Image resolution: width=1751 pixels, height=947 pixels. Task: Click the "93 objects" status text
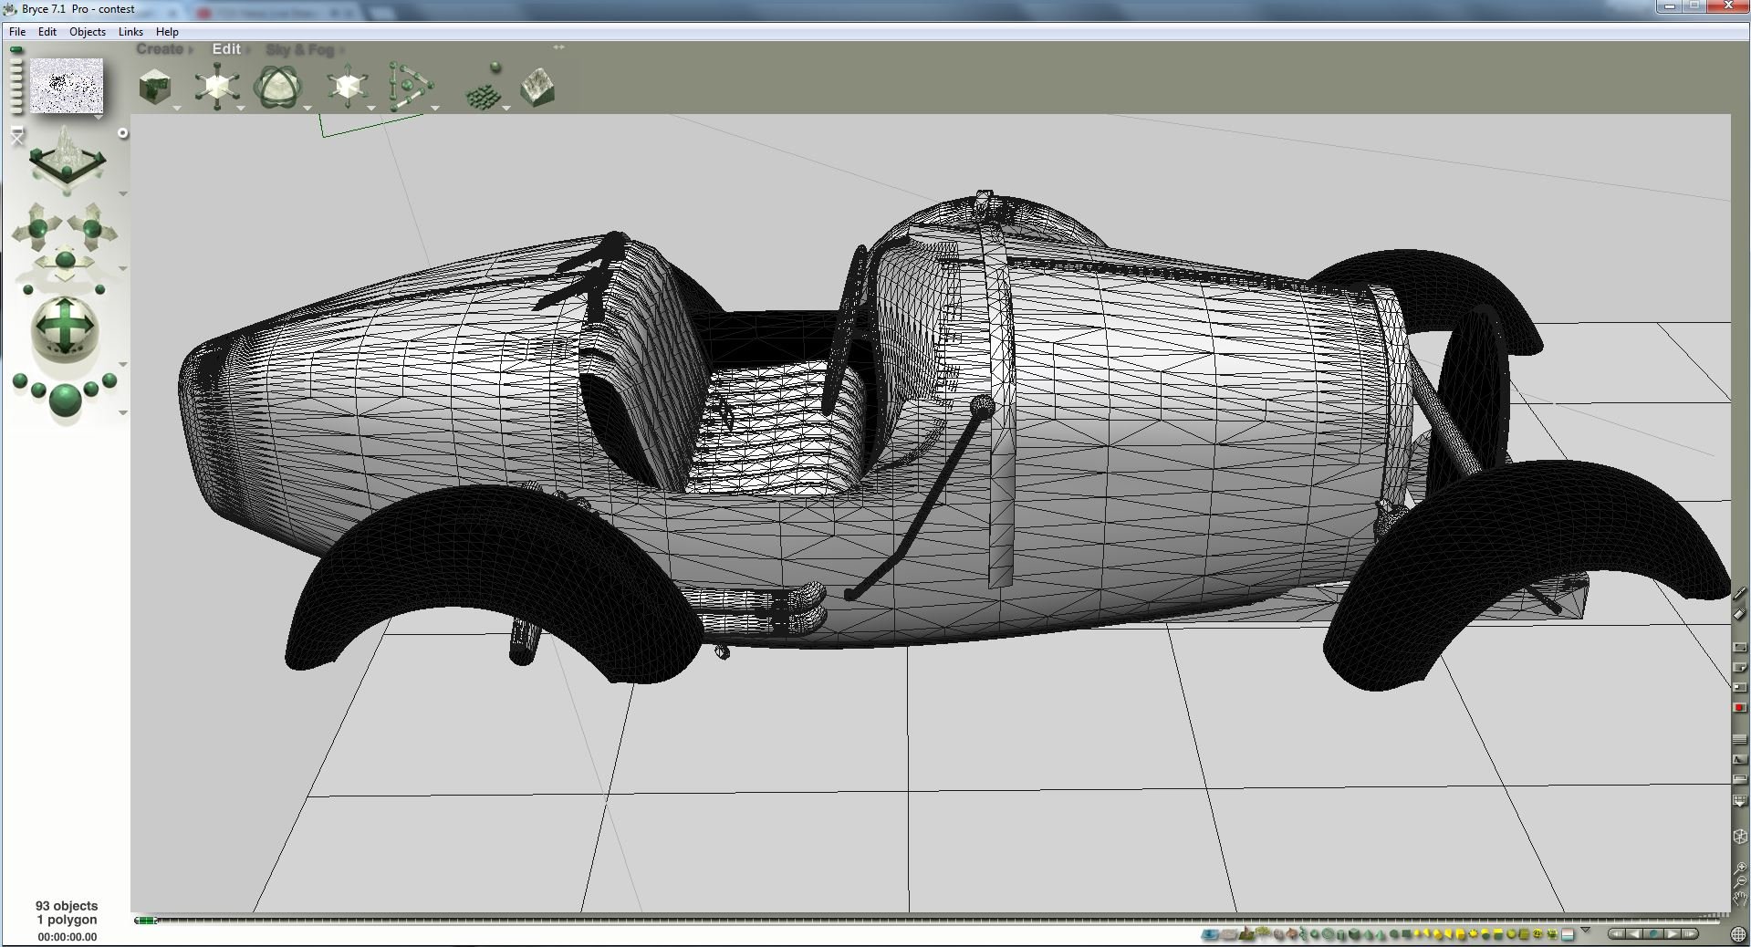click(x=67, y=906)
